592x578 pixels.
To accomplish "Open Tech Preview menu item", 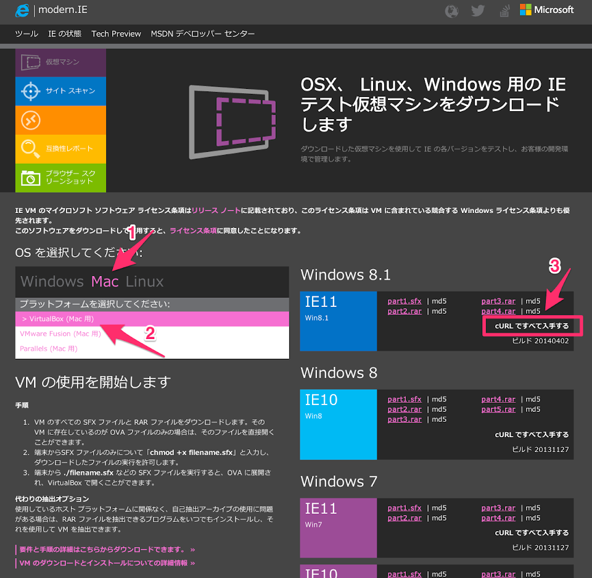I will 116,34.
